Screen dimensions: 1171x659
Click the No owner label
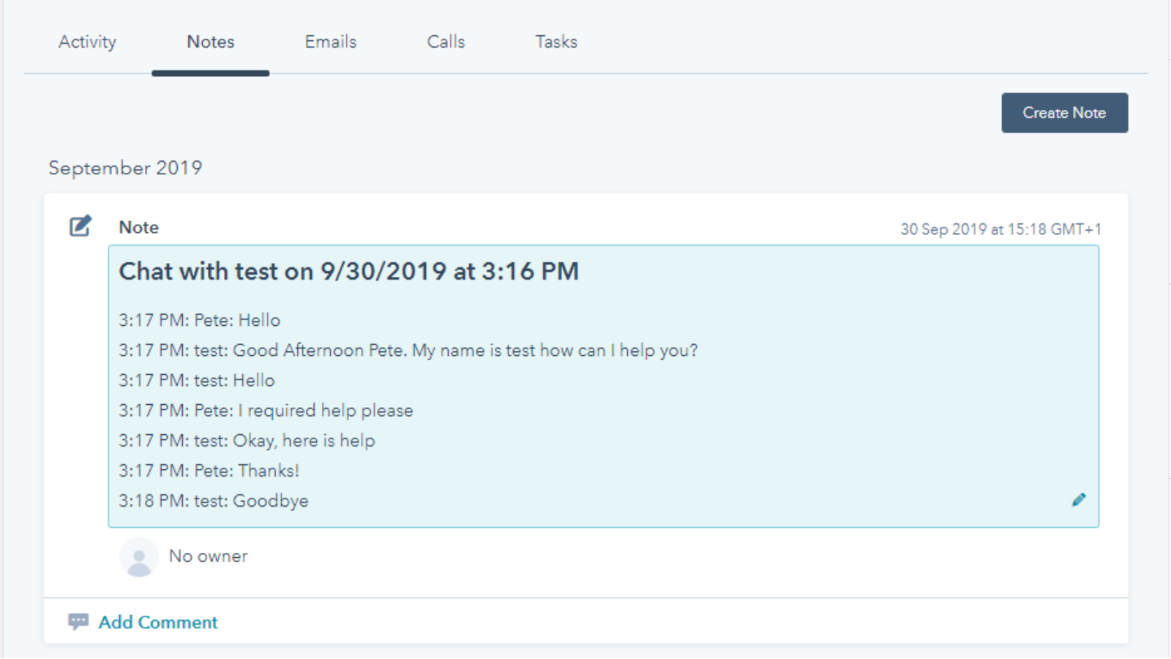click(x=208, y=556)
